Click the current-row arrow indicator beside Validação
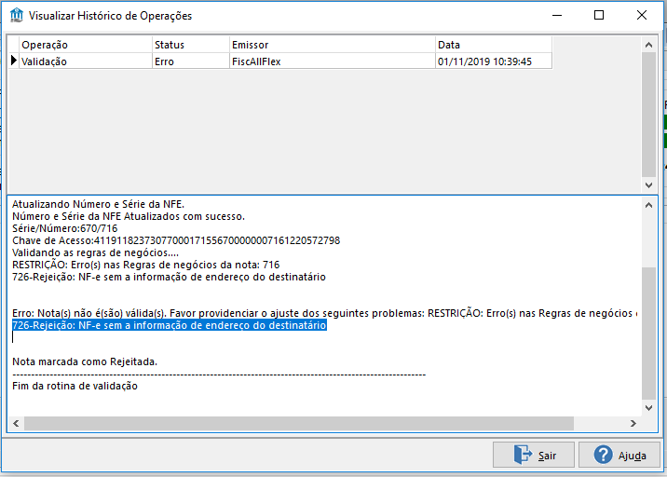 [x=14, y=61]
